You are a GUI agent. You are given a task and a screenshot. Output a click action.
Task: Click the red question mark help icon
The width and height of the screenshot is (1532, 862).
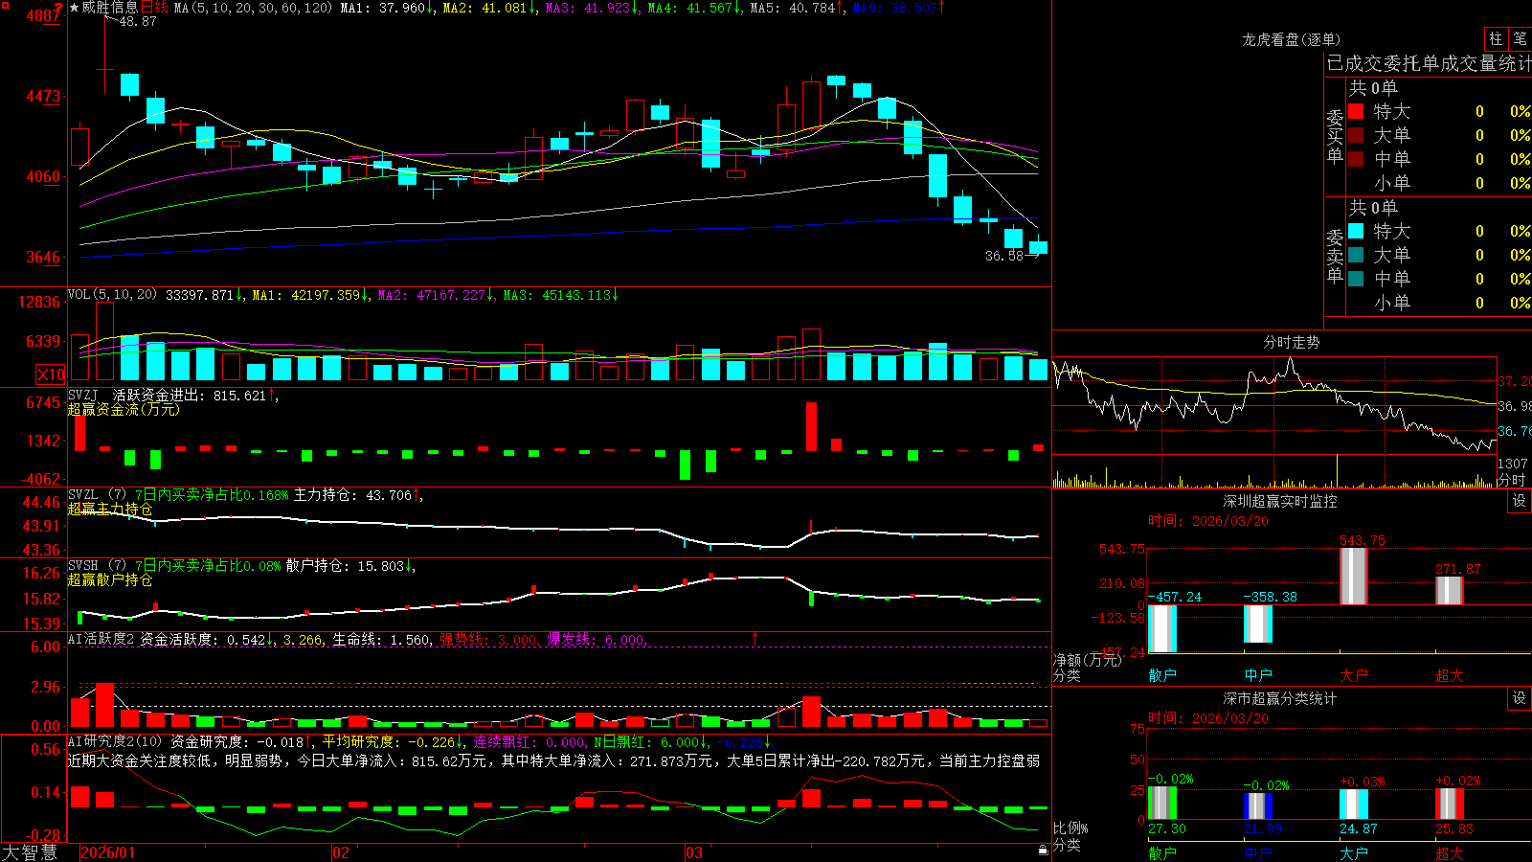pyautogui.click(x=59, y=8)
